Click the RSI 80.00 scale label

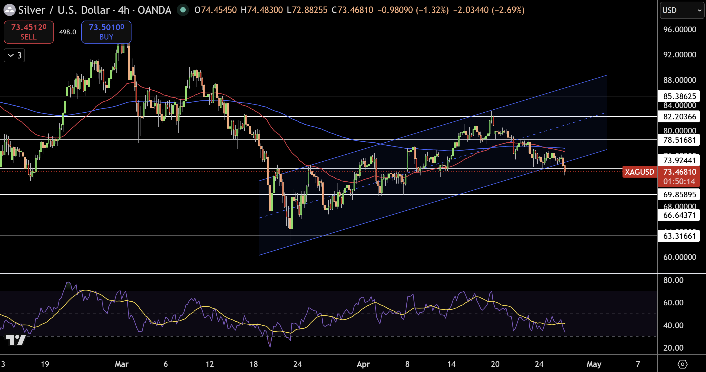tap(673, 280)
